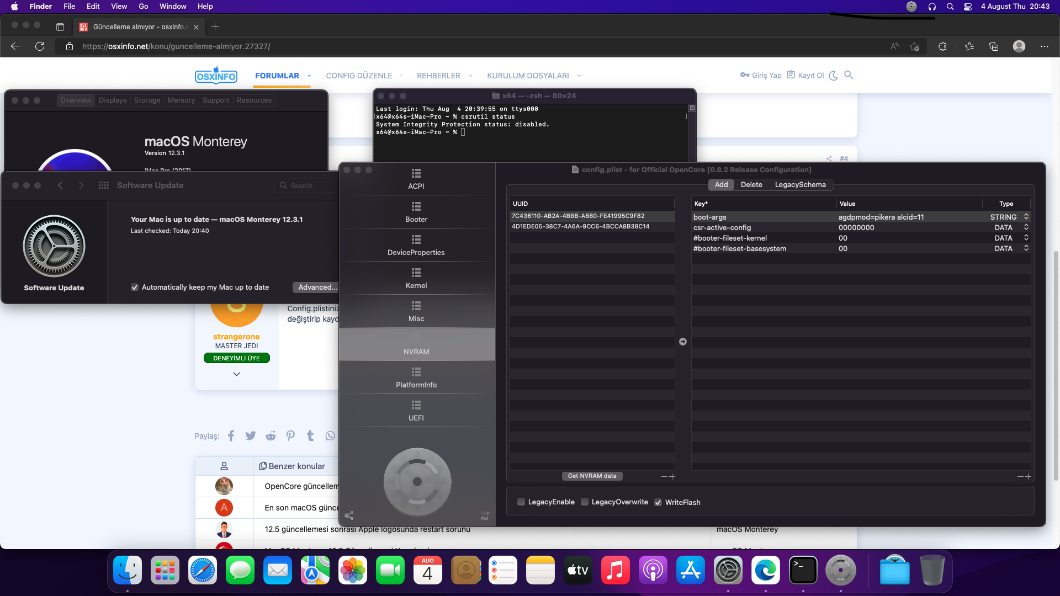Expand the FORUMLAR menu arrow
Screen dimensions: 1060x596
309,76
